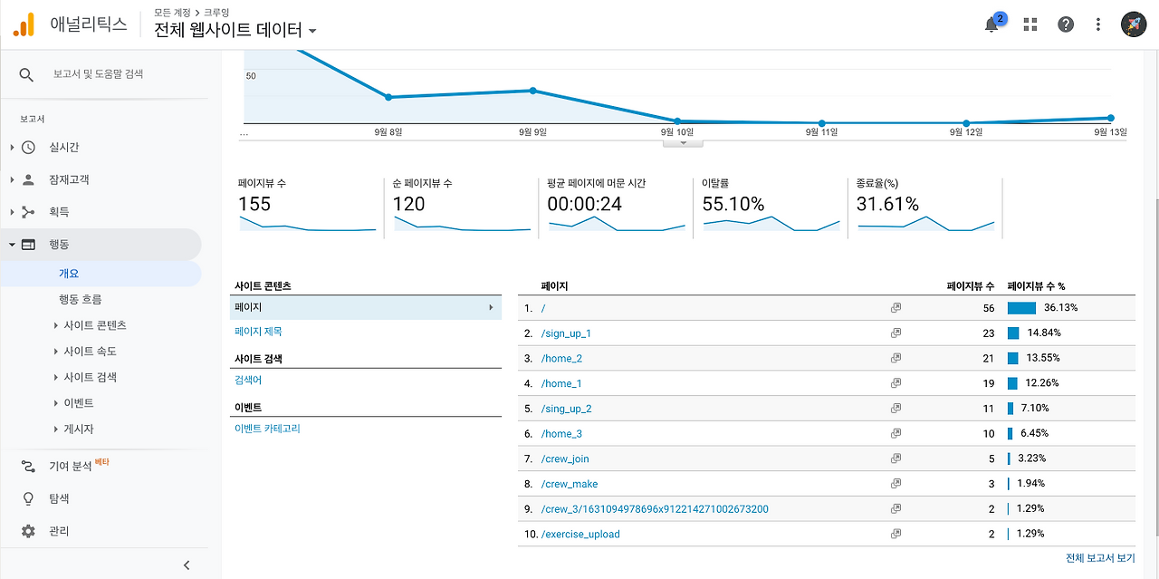Open the 전체 웹사이트 데이터 view dropdown
Viewport: 1159px width, 579px height.
pyautogui.click(x=235, y=30)
